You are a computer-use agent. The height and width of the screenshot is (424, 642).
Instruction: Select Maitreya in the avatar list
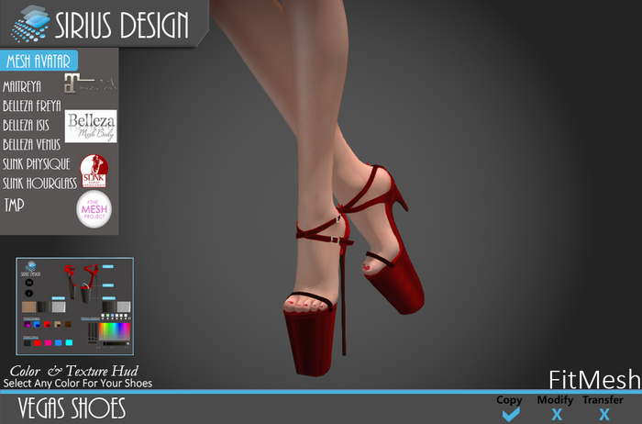22,86
